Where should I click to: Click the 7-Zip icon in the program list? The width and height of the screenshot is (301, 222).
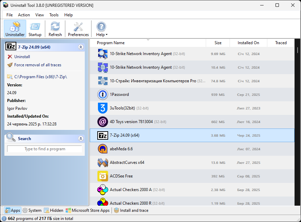pos(102,135)
